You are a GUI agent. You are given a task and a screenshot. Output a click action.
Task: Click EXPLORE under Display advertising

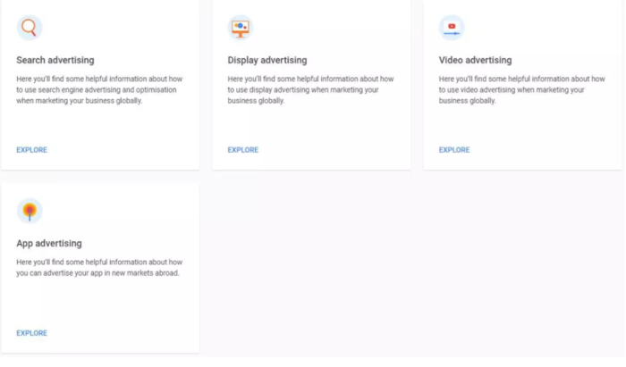click(242, 150)
